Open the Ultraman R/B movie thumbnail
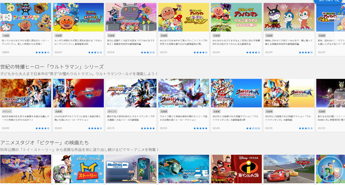This screenshot has width=345, height=185. [x=78, y=93]
